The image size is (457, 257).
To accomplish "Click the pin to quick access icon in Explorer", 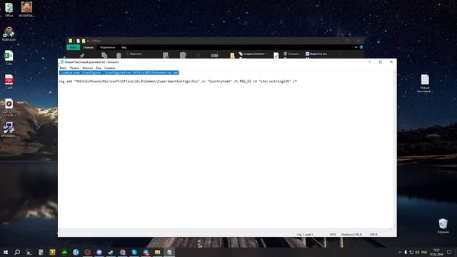I will pyautogui.click(x=82, y=56).
